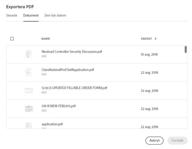
Task: Click the application.pdf thumbnail icon
Action: pyautogui.click(x=29, y=126)
